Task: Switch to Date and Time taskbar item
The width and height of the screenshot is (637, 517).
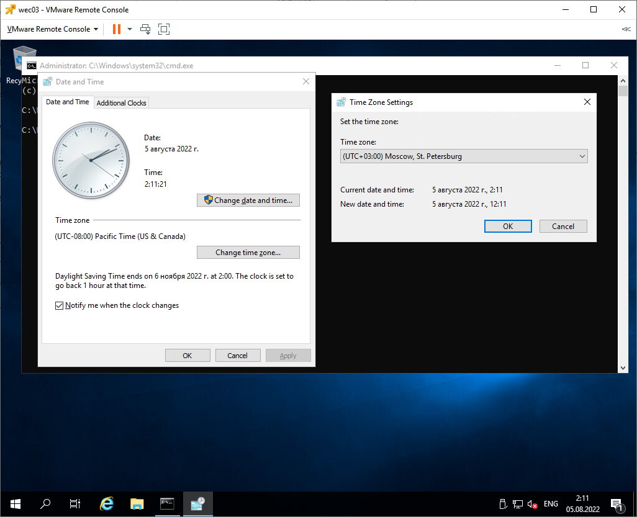Action: 198,504
